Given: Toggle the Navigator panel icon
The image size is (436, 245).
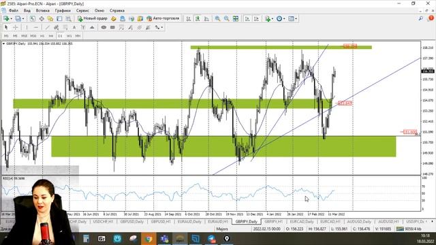Looking at the screenshot, I should pyautogui.click(x=50, y=18).
